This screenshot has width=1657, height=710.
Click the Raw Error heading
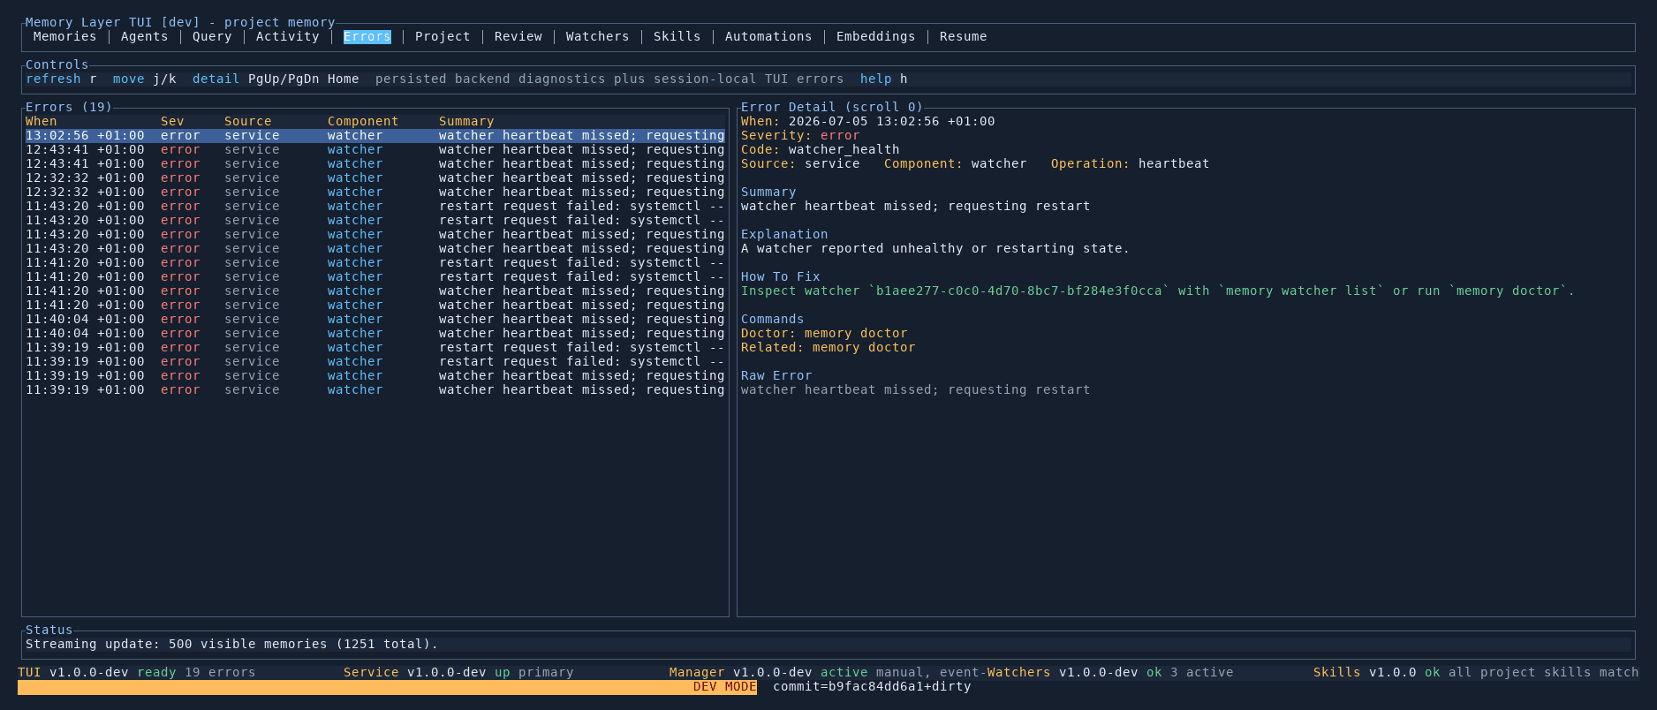776,375
